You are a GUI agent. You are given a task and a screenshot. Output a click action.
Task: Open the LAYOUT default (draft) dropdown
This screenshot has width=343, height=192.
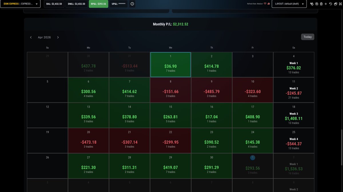289,4
